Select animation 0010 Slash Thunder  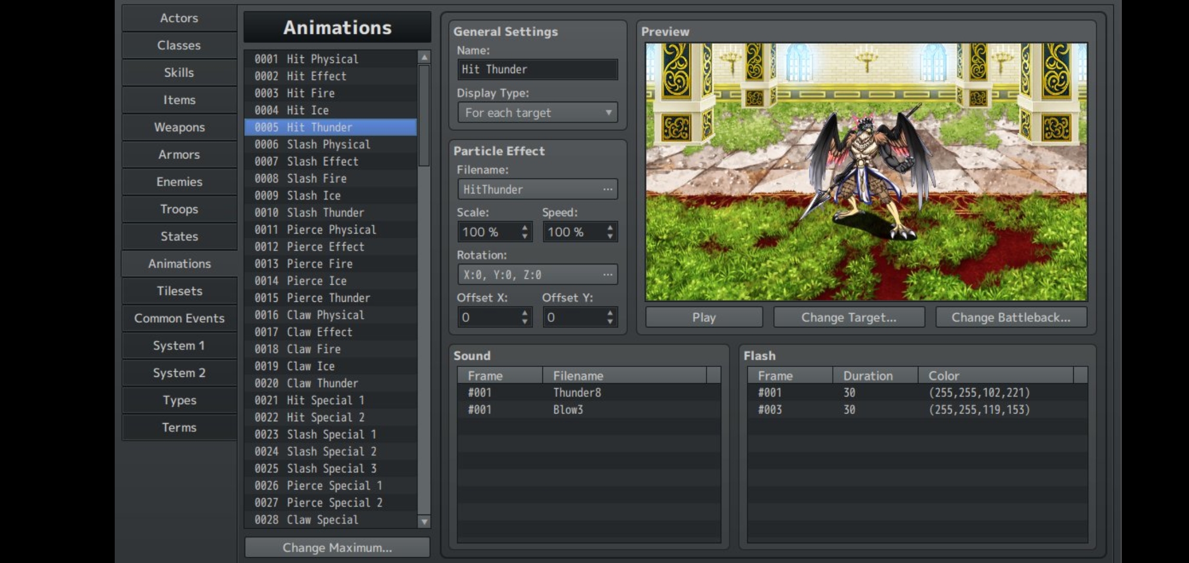331,213
